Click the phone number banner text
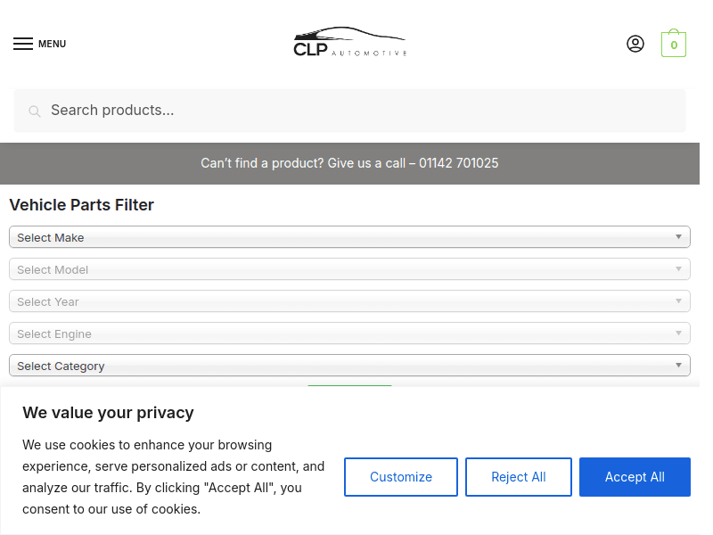Image resolution: width=713 pixels, height=535 pixels. pyautogui.click(x=349, y=163)
